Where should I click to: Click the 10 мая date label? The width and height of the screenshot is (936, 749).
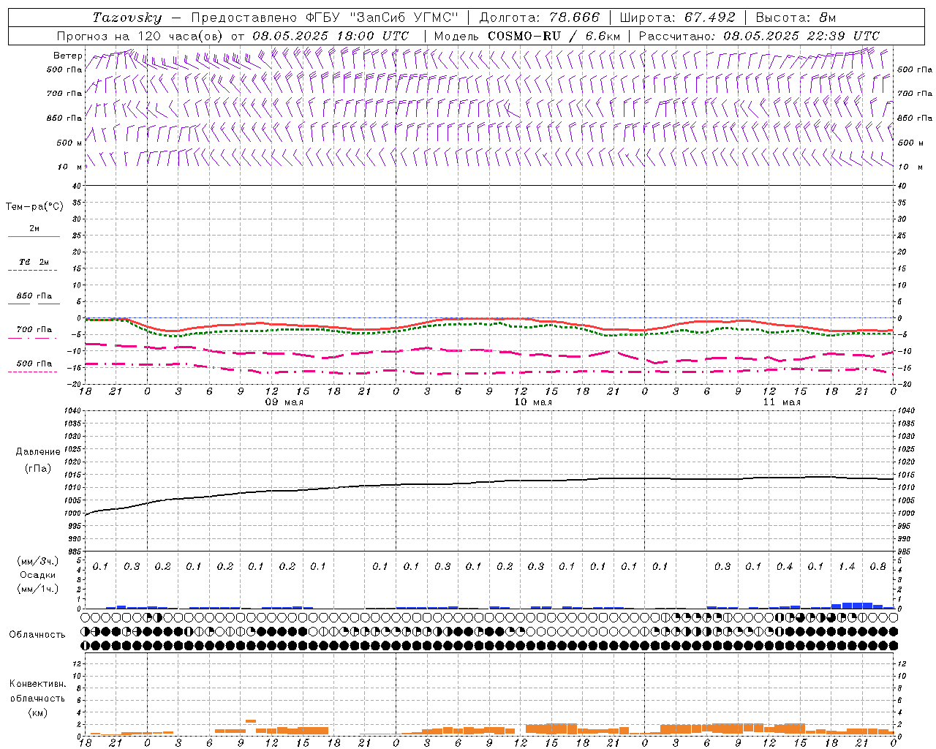point(532,402)
